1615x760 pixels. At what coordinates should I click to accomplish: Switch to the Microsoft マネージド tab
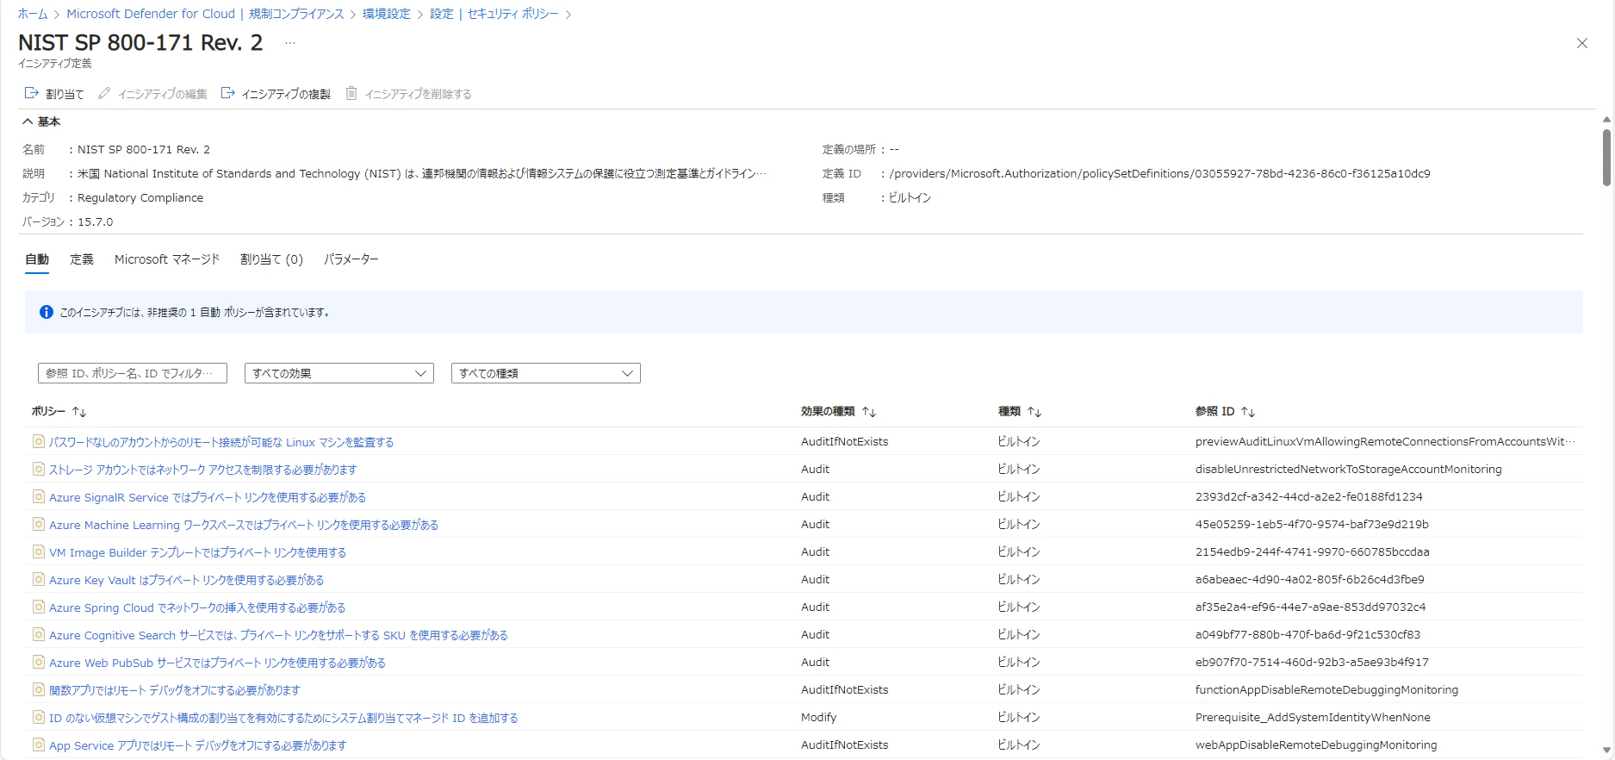pos(167,259)
